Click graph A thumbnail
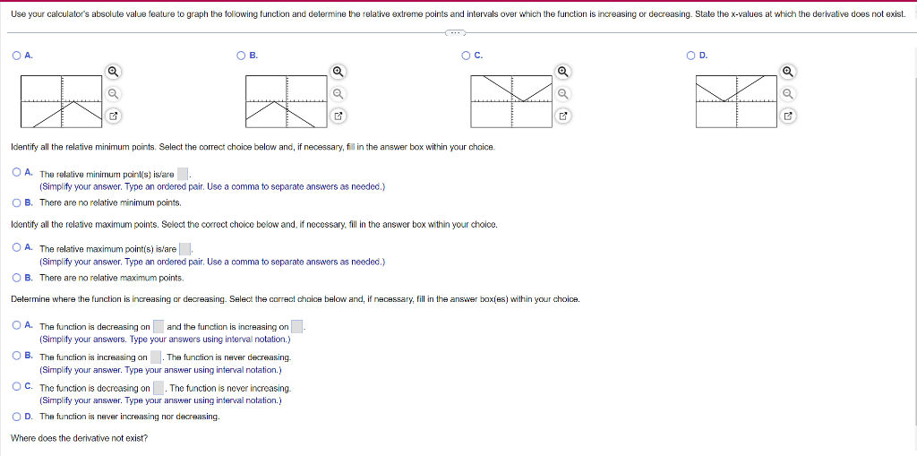This screenshot has height=456, width=917. [x=62, y=101]
